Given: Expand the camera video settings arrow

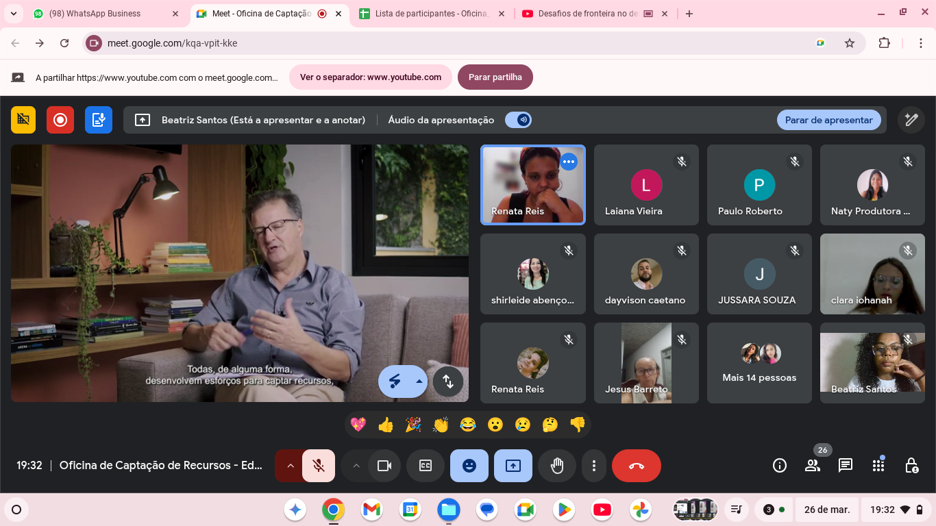Looking at the screenshot, I should tap(356, 466).
